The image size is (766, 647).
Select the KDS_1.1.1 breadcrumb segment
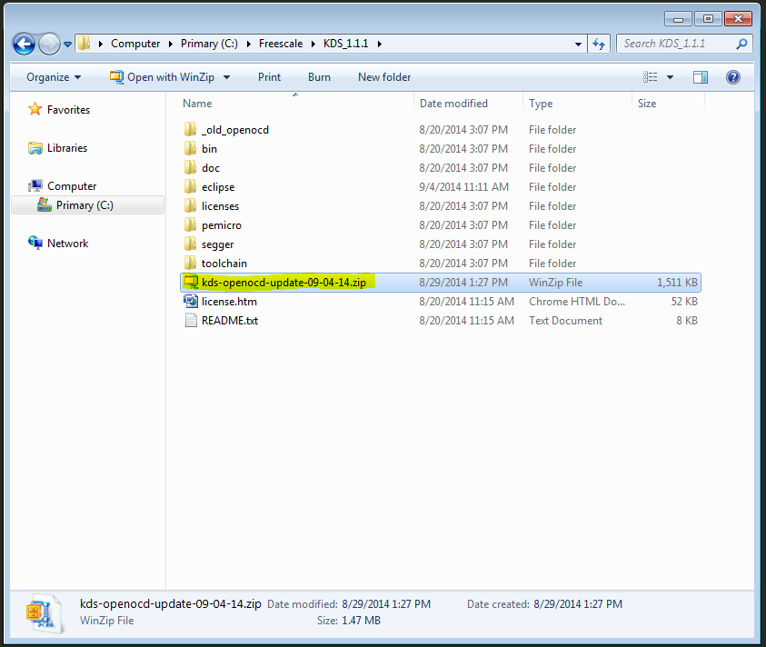pos(346,44)
